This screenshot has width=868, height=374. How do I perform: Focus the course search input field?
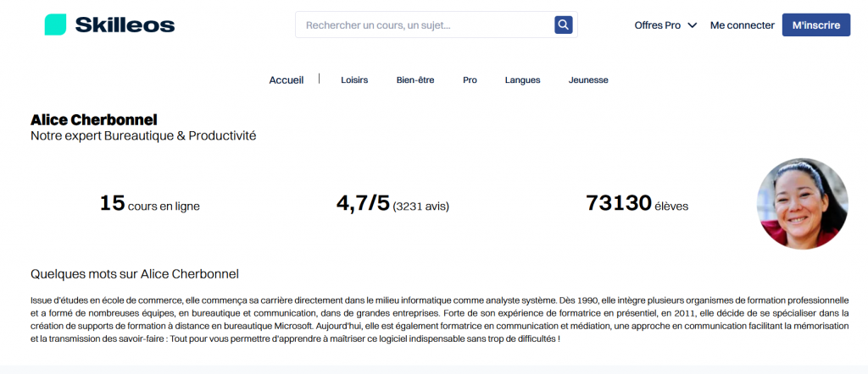pyautogui.click(x=424, y=25)
